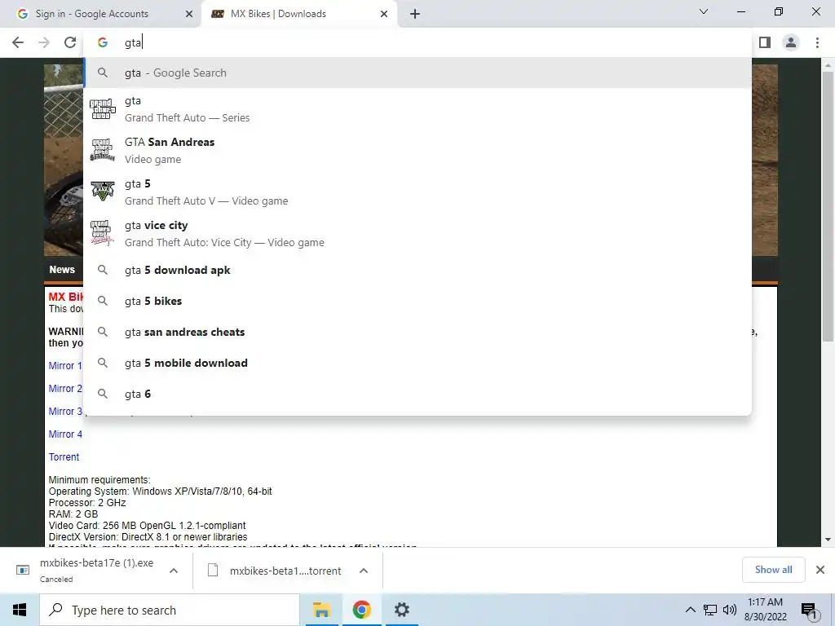The height and width of the screenshot is (626, 835).
Task: Click the Google logo in address bar
Action: 103,42
